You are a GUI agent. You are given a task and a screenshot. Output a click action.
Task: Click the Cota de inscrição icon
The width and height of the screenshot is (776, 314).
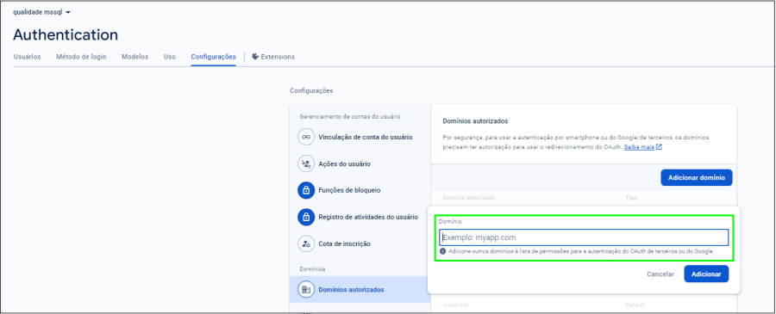tap(306, 243)
